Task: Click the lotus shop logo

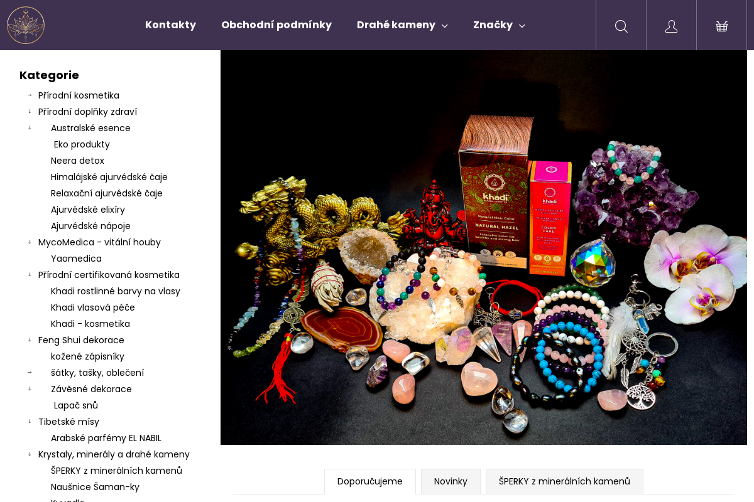Action: pyautogui.click(x=26, y=25)
